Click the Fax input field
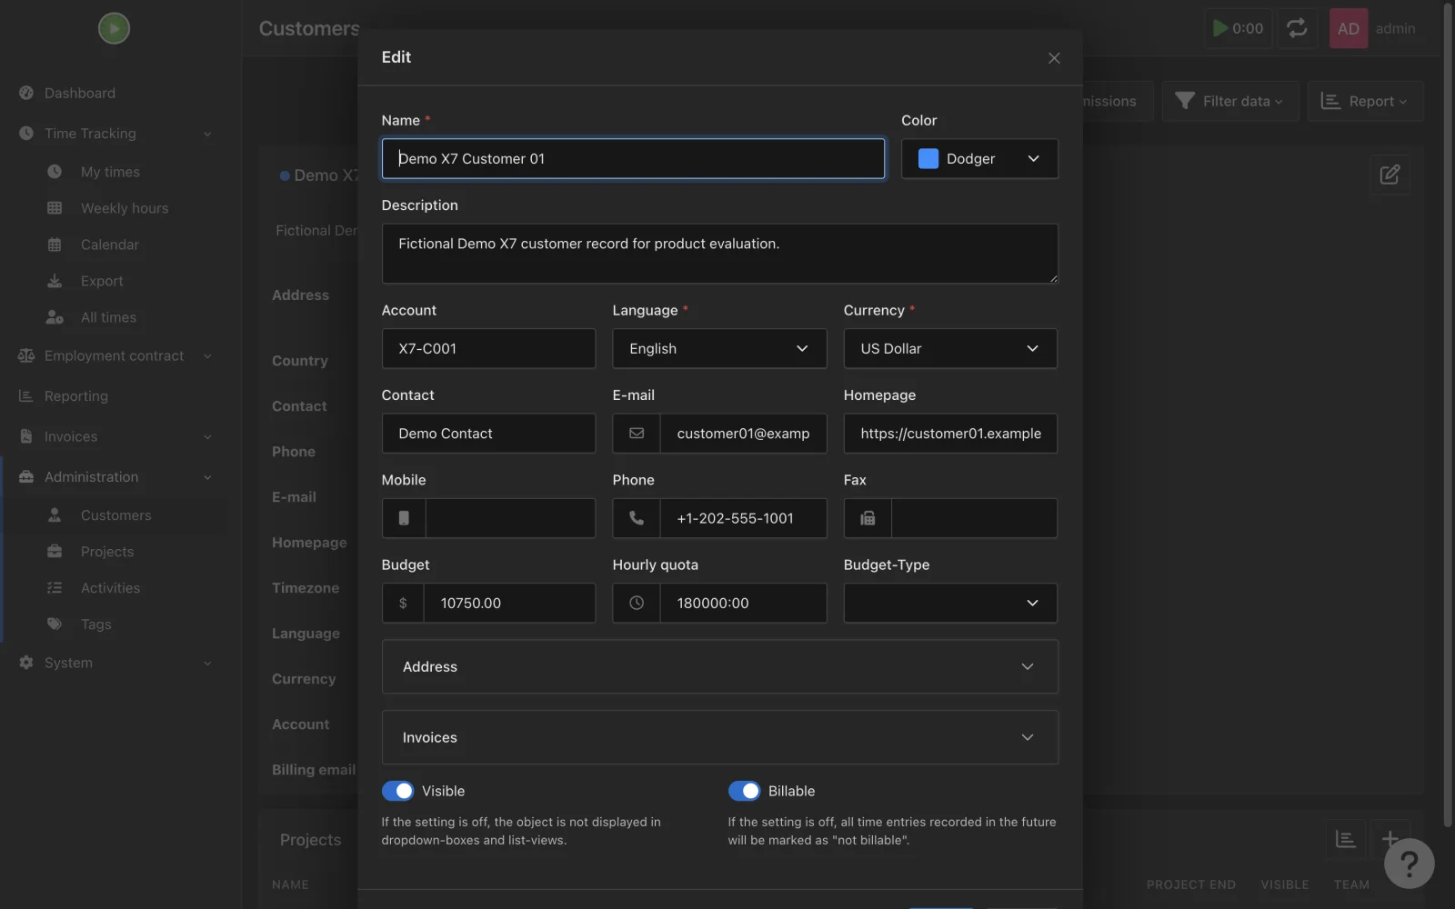This screenshot has width=1455, height=909. 974,518
